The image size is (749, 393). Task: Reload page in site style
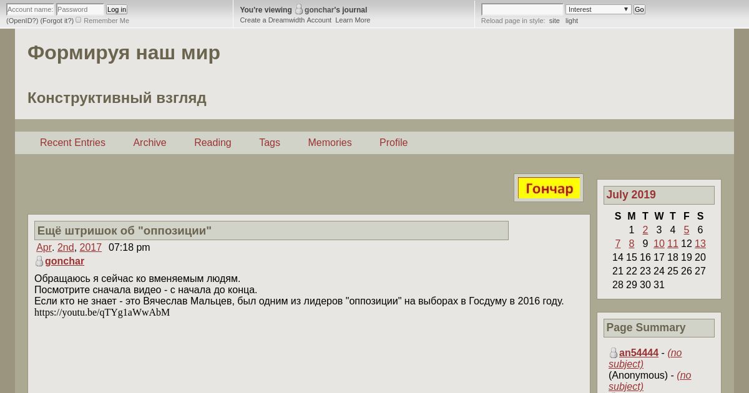coord(554,21)
